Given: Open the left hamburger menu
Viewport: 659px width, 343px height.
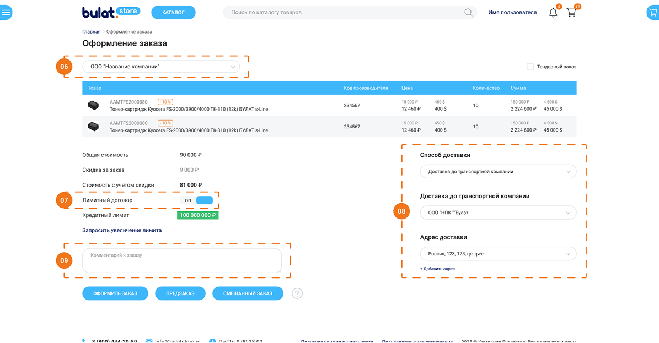Looking at the screenshot, I should (x=6, y=13).
